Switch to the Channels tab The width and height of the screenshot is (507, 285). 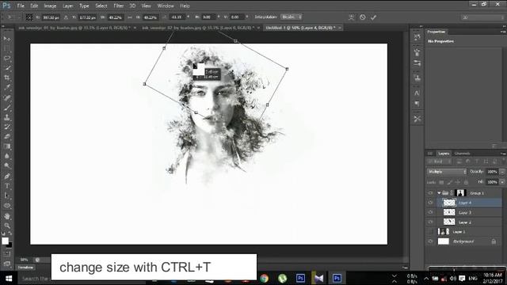pos(462,154)
